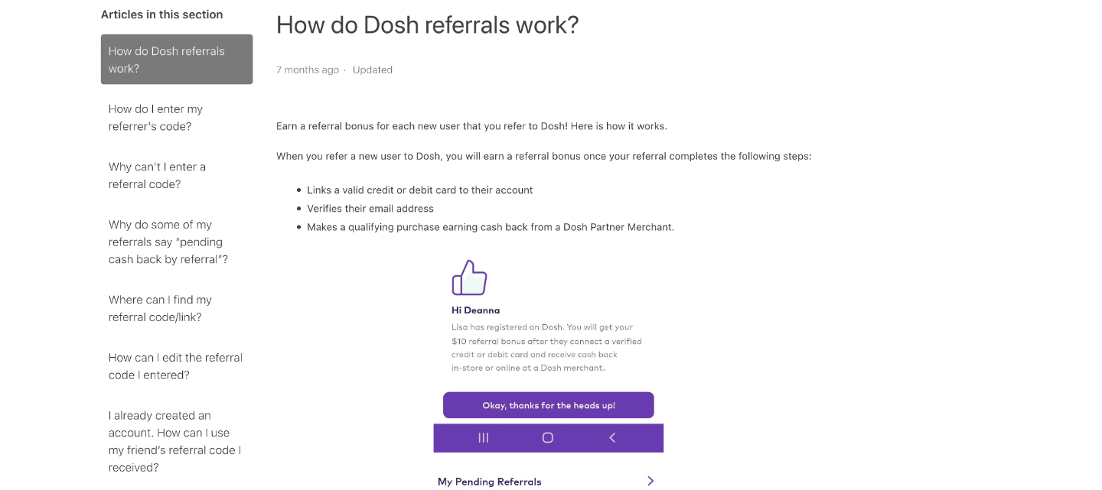The width and height of the screenshot is (1102, 490).
Task: Open the My Pending Referrals row label
Action: (489, 482)
